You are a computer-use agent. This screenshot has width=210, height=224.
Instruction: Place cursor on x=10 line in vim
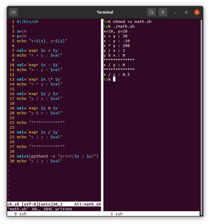22,31
